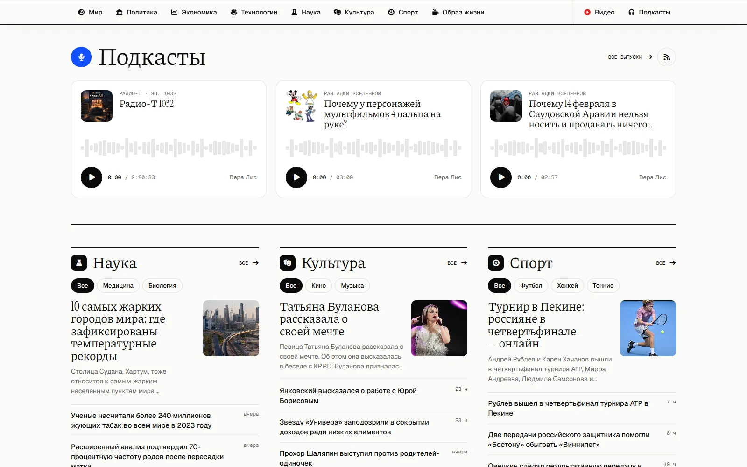
Task: Seek in the 4 пальца podcast waveform
Action: point(373,148)
